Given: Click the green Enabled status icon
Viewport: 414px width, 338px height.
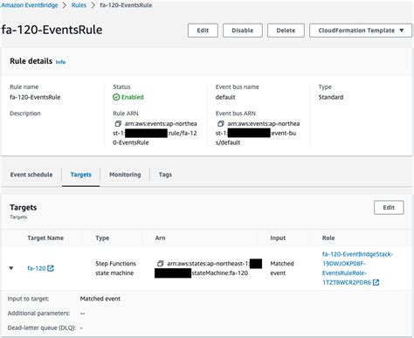Looking at the screenshot, I should [x=116, y=97].
